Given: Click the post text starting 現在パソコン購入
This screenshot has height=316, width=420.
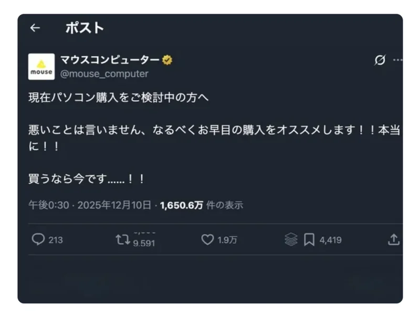Looking at the screenshot, I should pyautogui.click(x=119, y=98).
